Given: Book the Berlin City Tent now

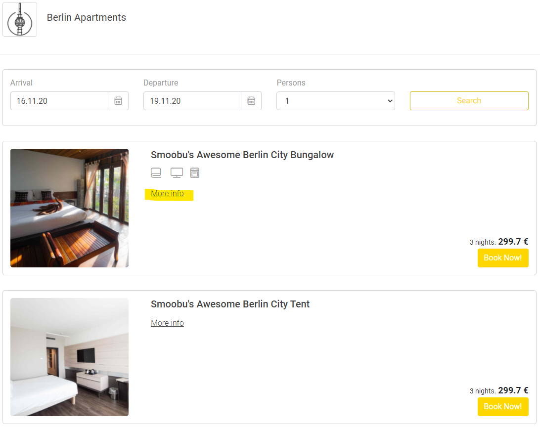Looking at the screenshot, I should [503, 407].
